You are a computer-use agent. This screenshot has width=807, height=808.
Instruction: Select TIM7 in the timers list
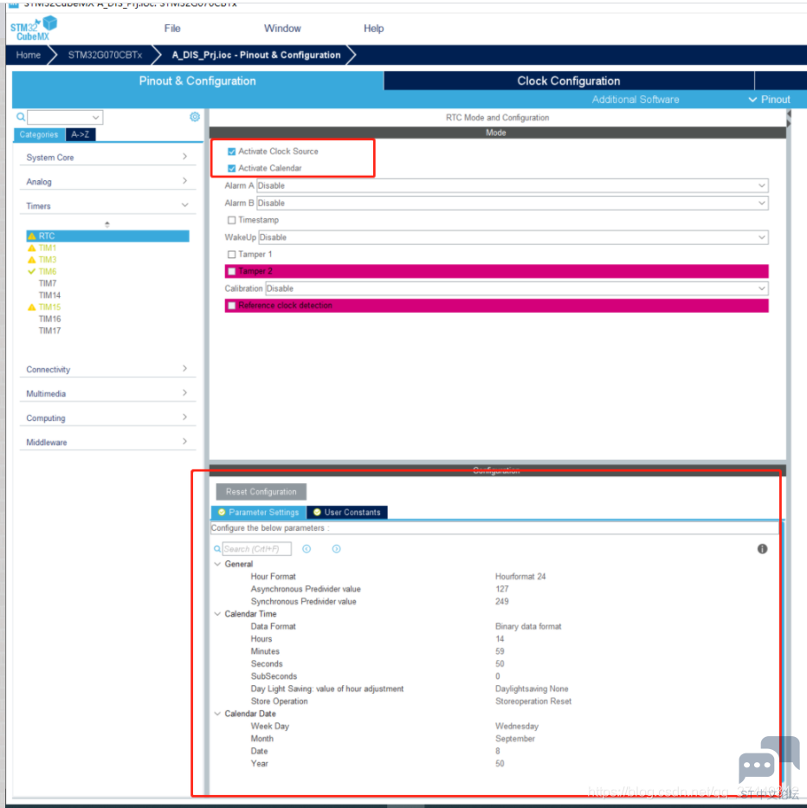(x=48, y=283)
